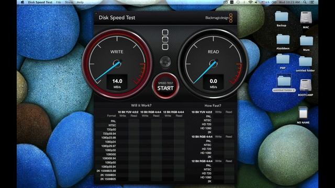Open the File menu
The height and width of the screenshot is (188, 335).
pos(58,2)
